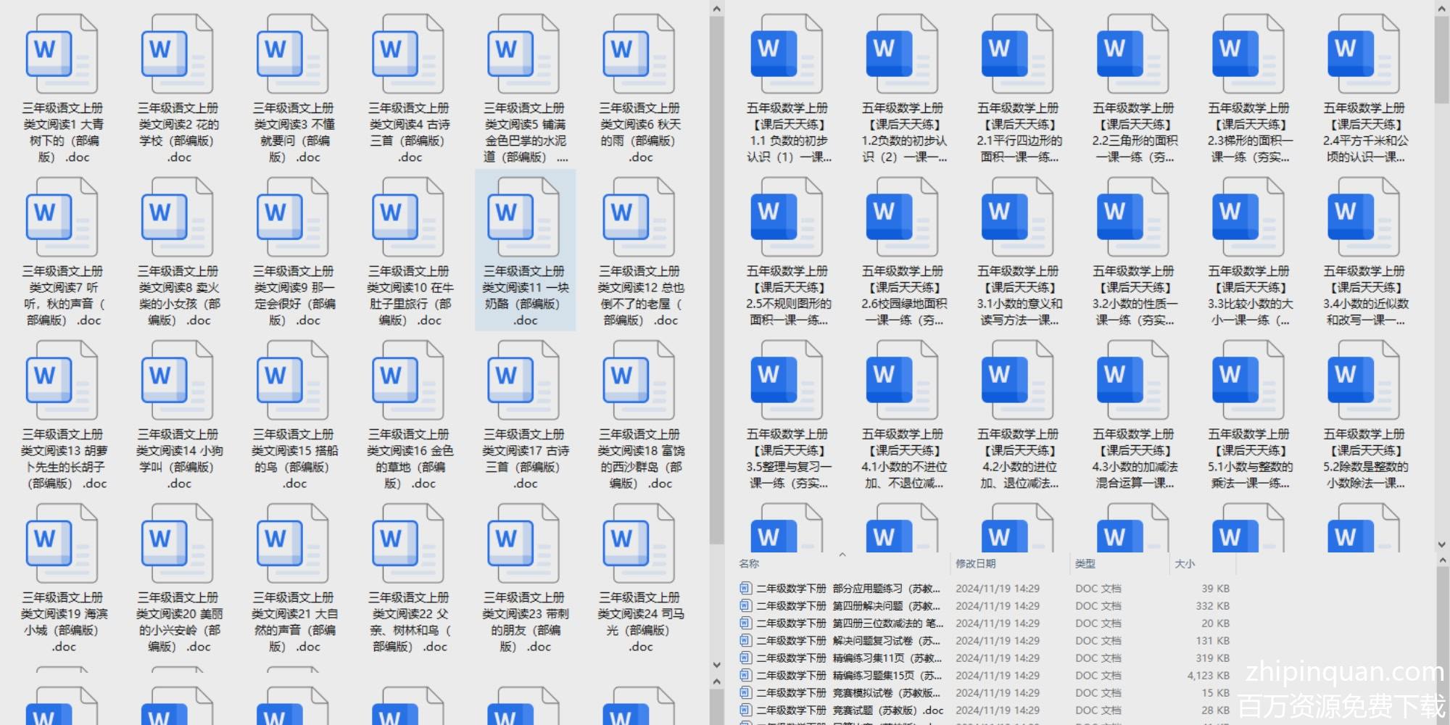This screenshot has width=1450, height=725.
Task: Pick the 类文阅读4 古诗三首 Word icon
Action: [407, 54]
